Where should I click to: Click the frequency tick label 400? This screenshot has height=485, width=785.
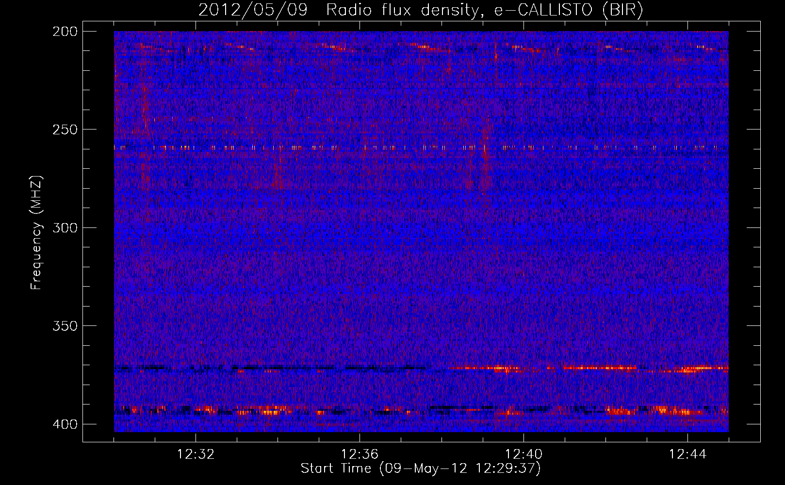coord(65,424)
